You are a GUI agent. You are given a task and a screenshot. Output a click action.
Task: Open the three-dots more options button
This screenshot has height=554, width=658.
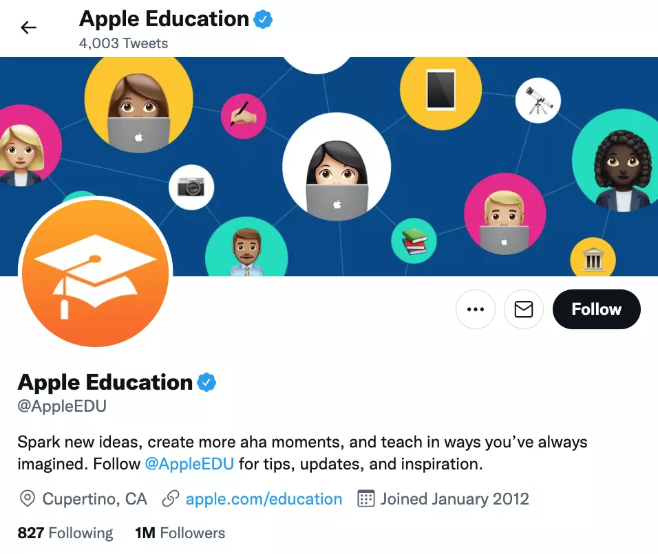476,309
